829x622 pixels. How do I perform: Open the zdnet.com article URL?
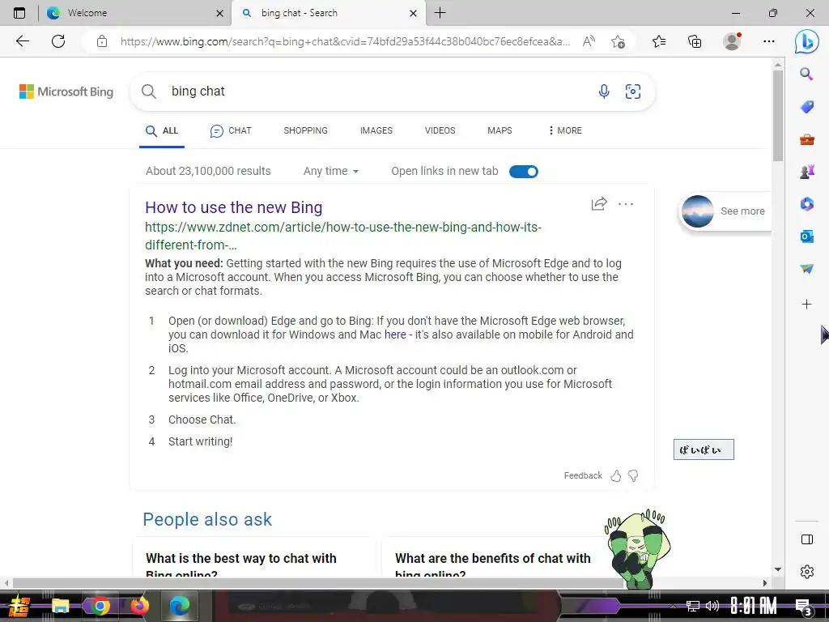[343, 236]
